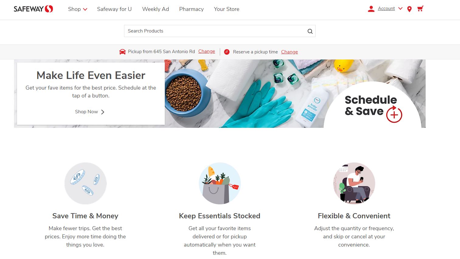Viewport: 460px width, 259px height.
Task: Click the account person icon
Action: [371, 9]
